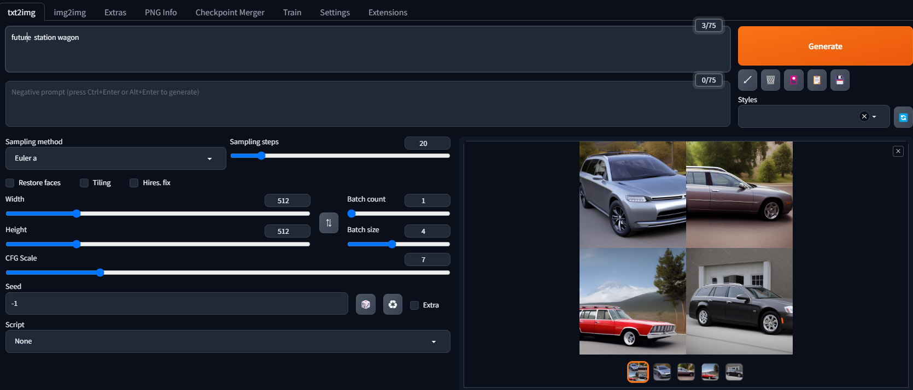The height and width of the screenshot is (390, 913).
Task: Open the Styles dropdown arrow
Action: pyautogui.click(x=874, y=116)
